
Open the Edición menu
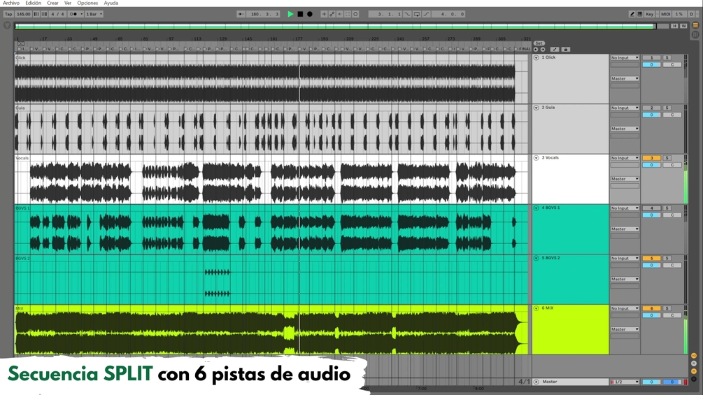point(33,3)
